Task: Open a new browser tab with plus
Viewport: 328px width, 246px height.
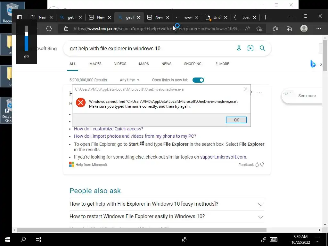Action: (x=265, y=17)
